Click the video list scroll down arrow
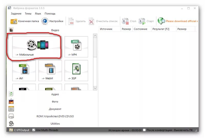The image size is (205, 138). coord(95,88)
